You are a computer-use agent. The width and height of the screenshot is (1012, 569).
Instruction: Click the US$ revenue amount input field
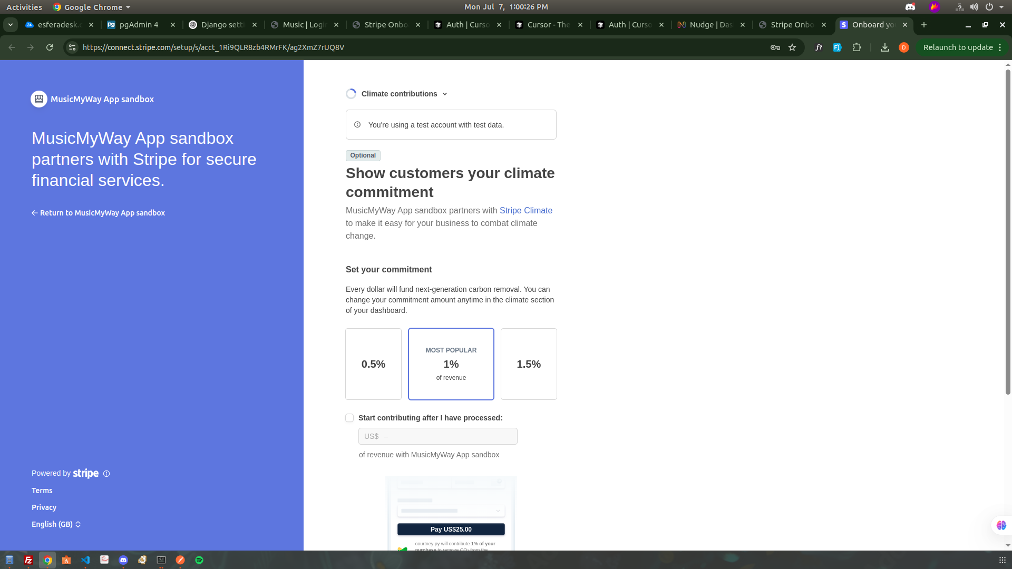tap(437, 436)
